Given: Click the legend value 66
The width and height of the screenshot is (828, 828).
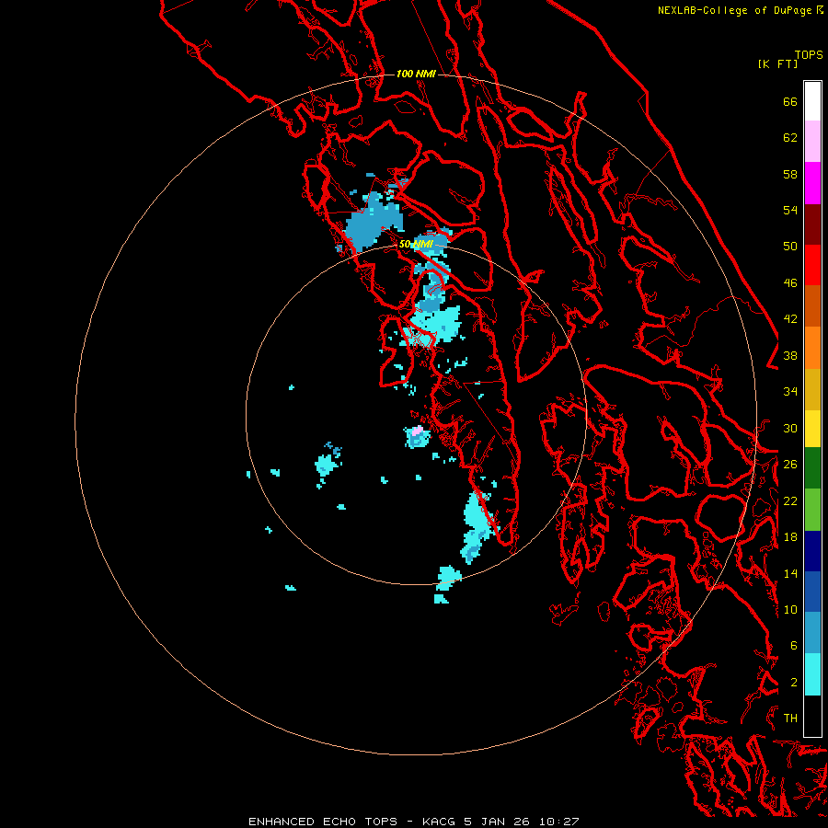Looking at the screenshot, I should pyautogui.click(x=790, y=101).
